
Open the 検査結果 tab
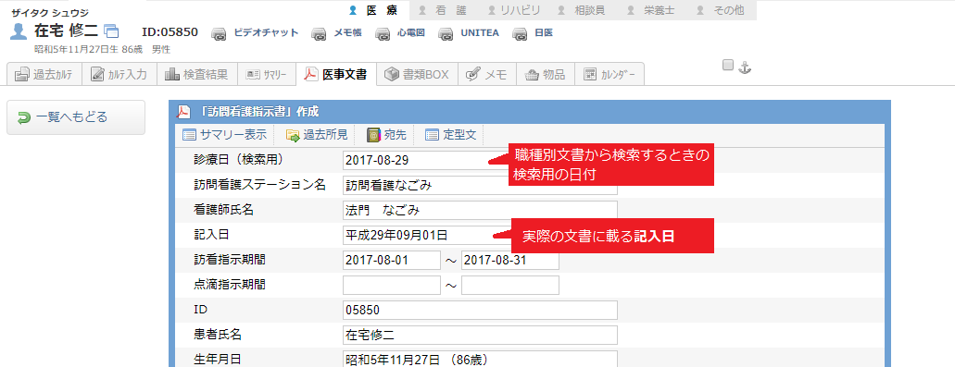pos(196,75)
